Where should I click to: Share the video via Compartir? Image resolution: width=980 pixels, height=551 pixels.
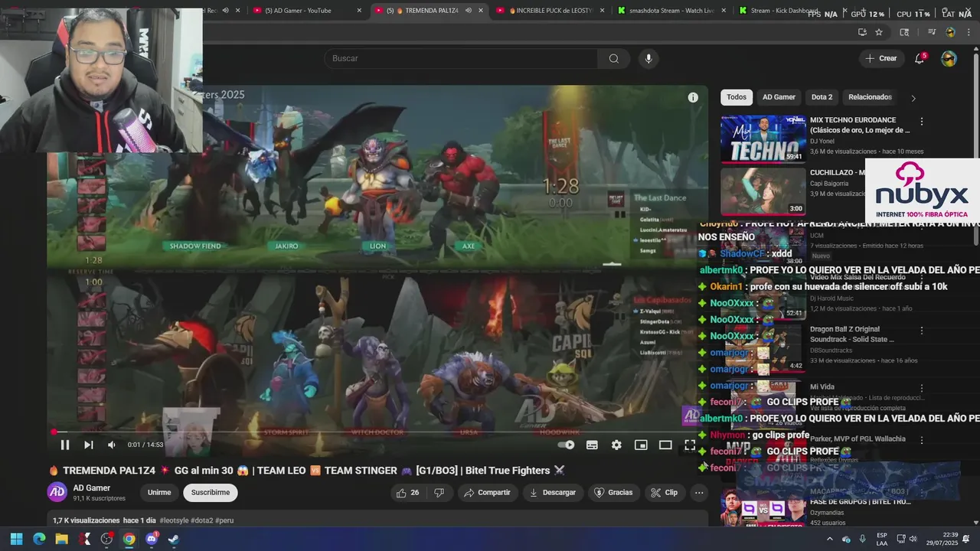point(487,492)
